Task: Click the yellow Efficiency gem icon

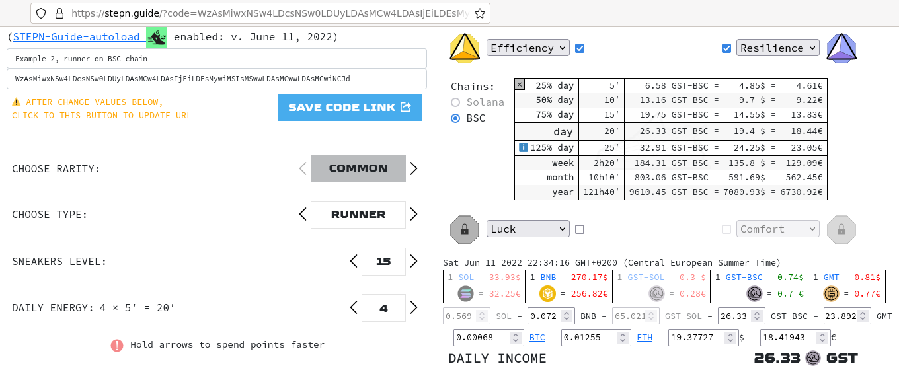Action: pos(465,48)
